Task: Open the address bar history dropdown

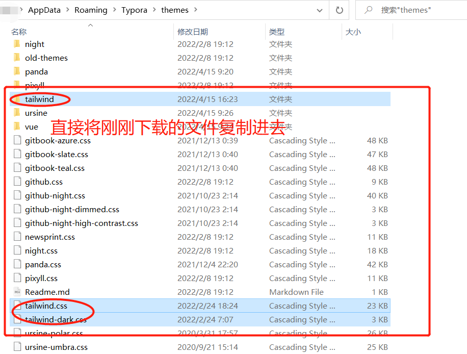Action: pos(320,10)
